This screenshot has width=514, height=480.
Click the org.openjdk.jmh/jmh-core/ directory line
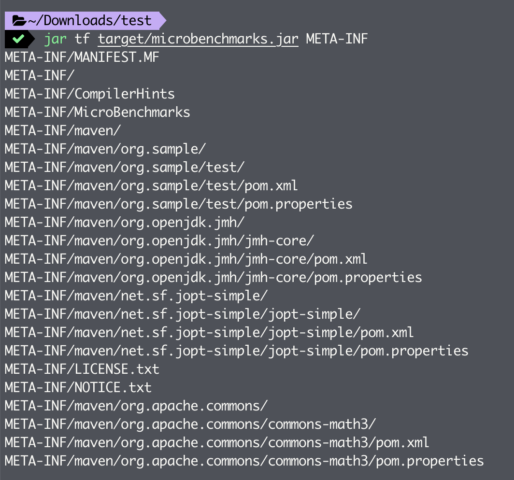coord(159,241)
